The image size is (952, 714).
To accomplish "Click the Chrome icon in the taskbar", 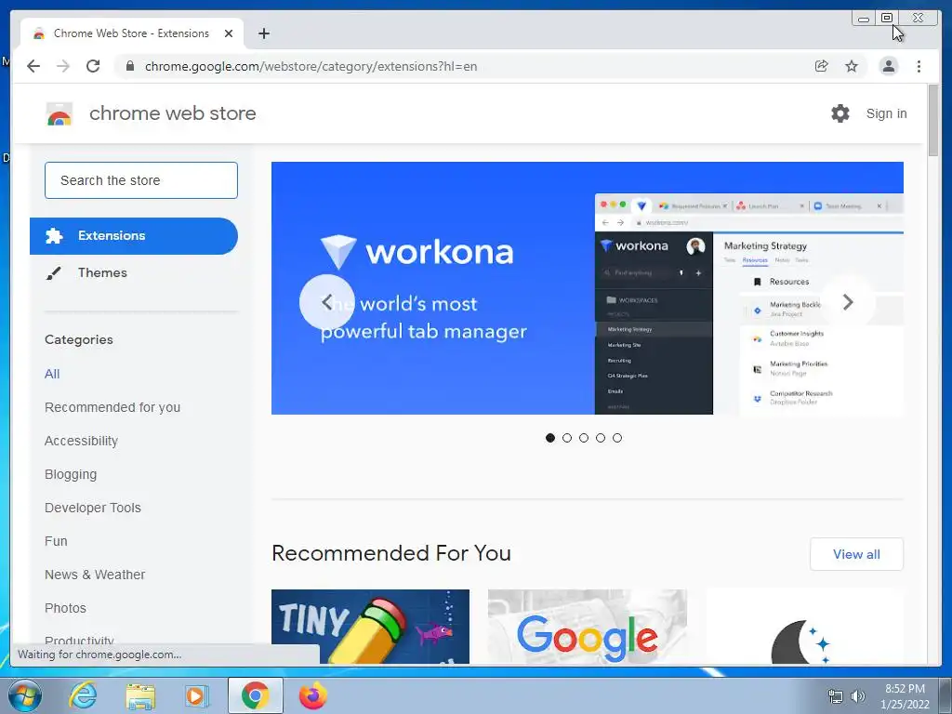I will [x=255, y=695].
